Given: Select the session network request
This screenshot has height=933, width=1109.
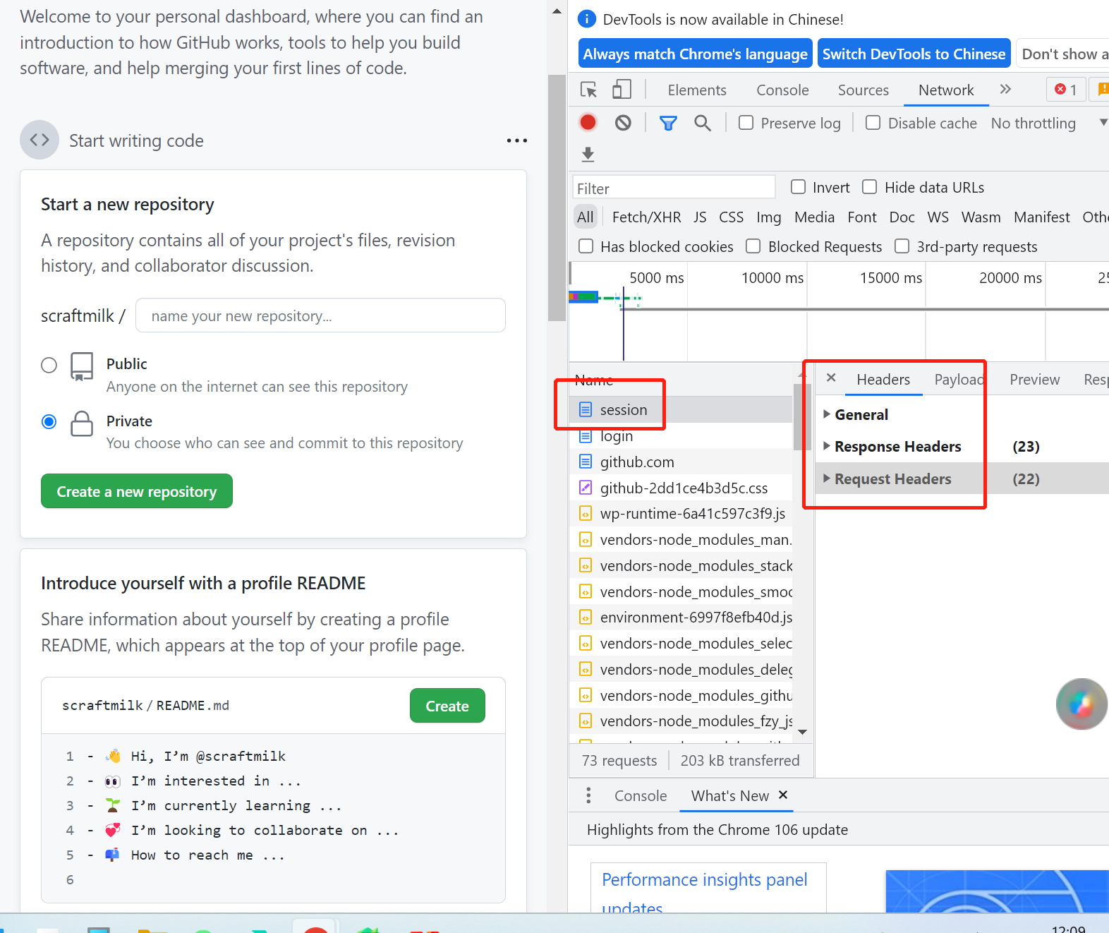Looking at the screenshot, I should point(681,410).
